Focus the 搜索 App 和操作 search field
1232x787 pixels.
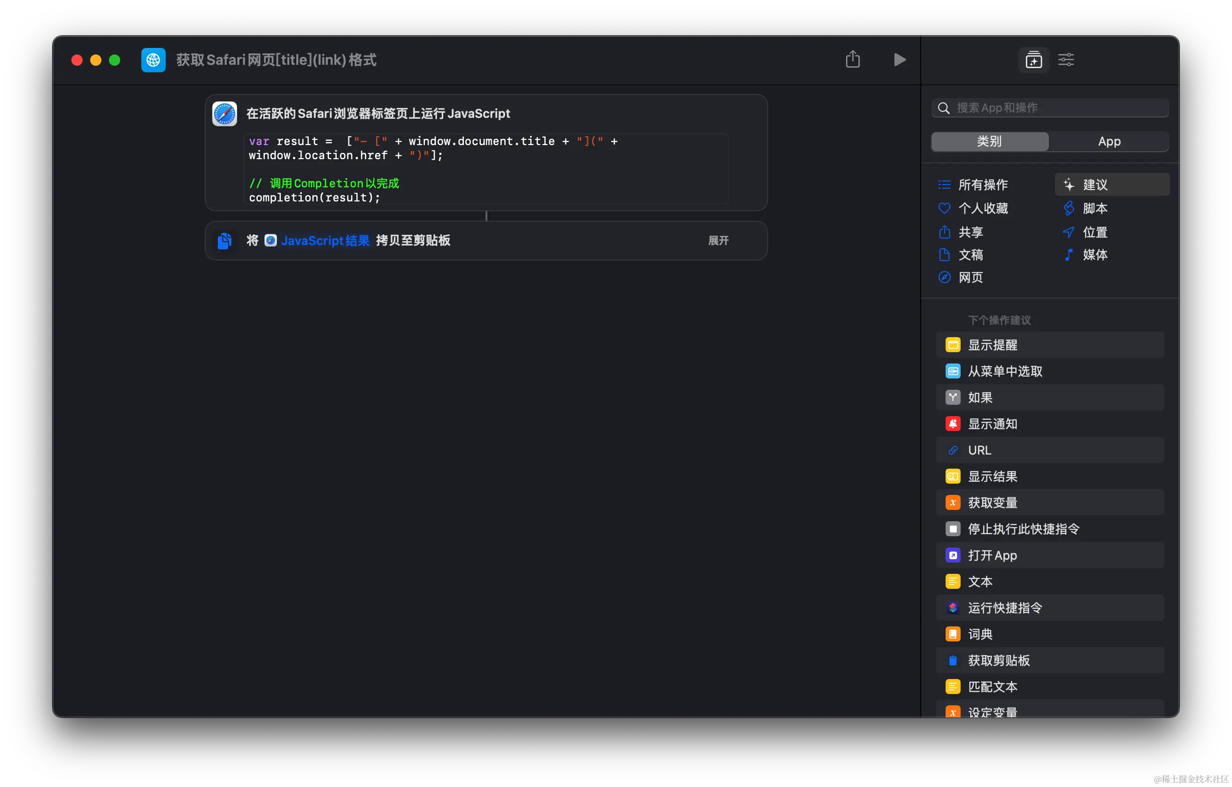[1049, 108]
